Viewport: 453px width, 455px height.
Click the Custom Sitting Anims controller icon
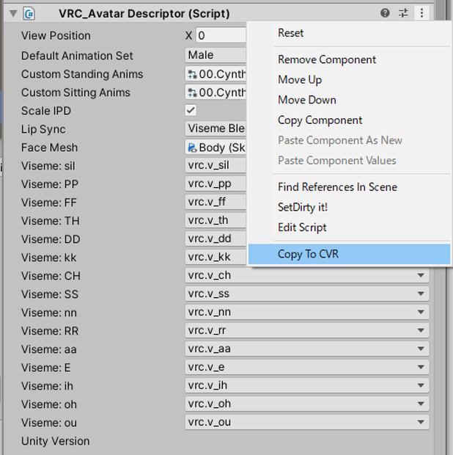pos(192,92)
